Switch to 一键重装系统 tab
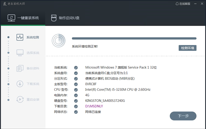This screenshot has width=206, height=129. coord(23,18)
